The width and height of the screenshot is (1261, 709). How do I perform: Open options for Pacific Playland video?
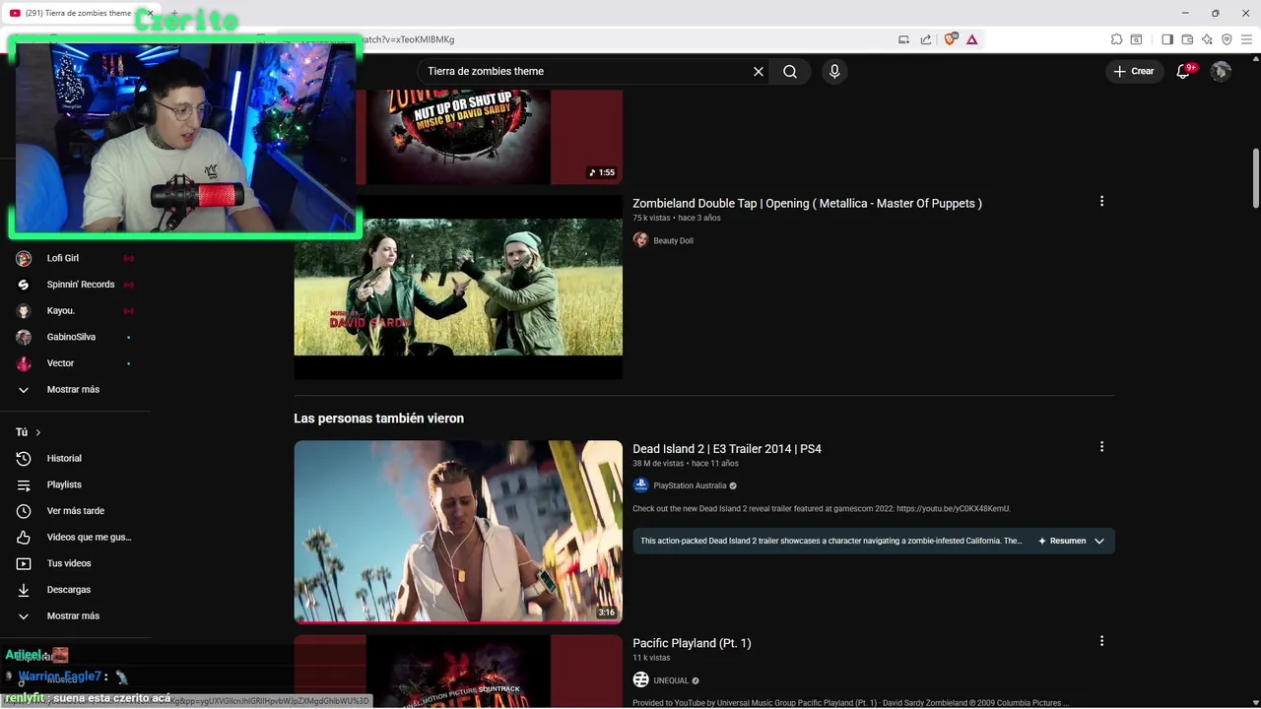1101,640
